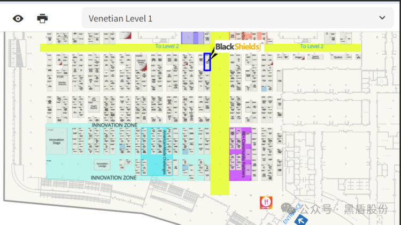401x225 pixels.
Task: Select the blue-purple booth at top edge
Action: [x=190, y=37]
